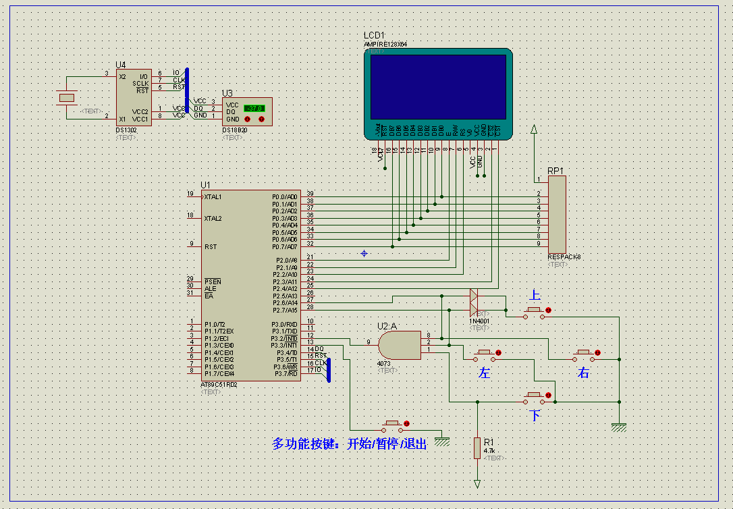
Task: Click the DS18B20 part name text
Action: [235, 130]
